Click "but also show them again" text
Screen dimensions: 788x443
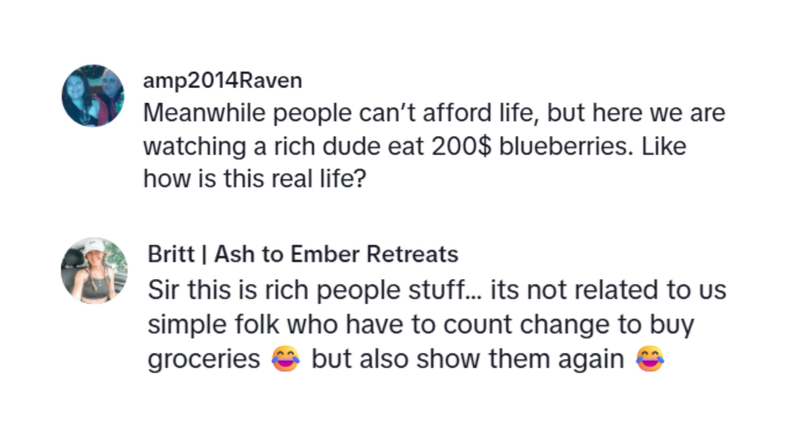[x=467, y=359]
